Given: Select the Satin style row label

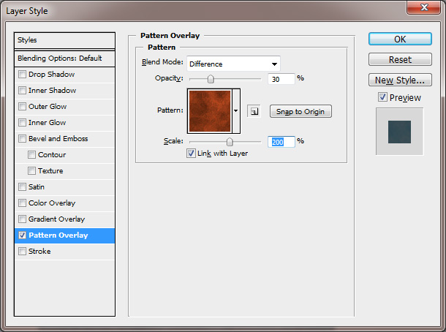Looking at the screenshot, I should pos(37,187).
